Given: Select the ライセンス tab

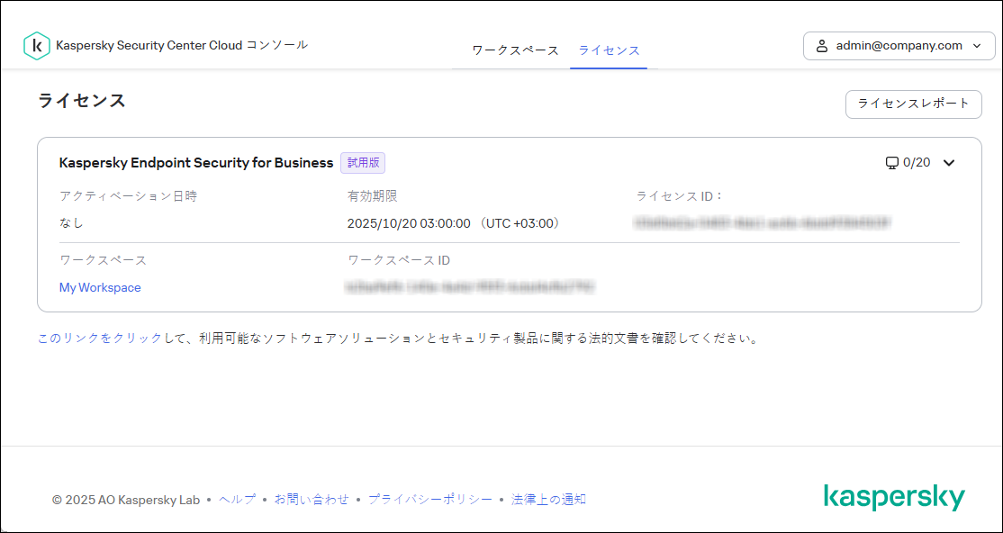Looking at the screenshot, I should click(609, 51).
